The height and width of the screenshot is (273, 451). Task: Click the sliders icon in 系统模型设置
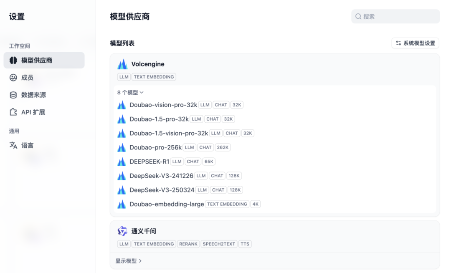pyautogui.click(x=398, y=43)
